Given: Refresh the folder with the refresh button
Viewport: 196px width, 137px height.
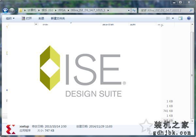Looking at the screenshot, I should [134, 11].
